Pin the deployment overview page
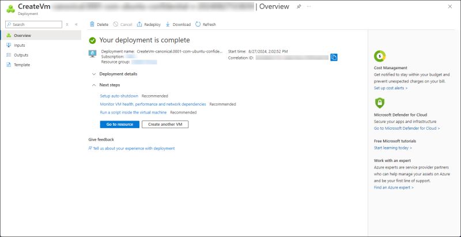 [298, 6]
